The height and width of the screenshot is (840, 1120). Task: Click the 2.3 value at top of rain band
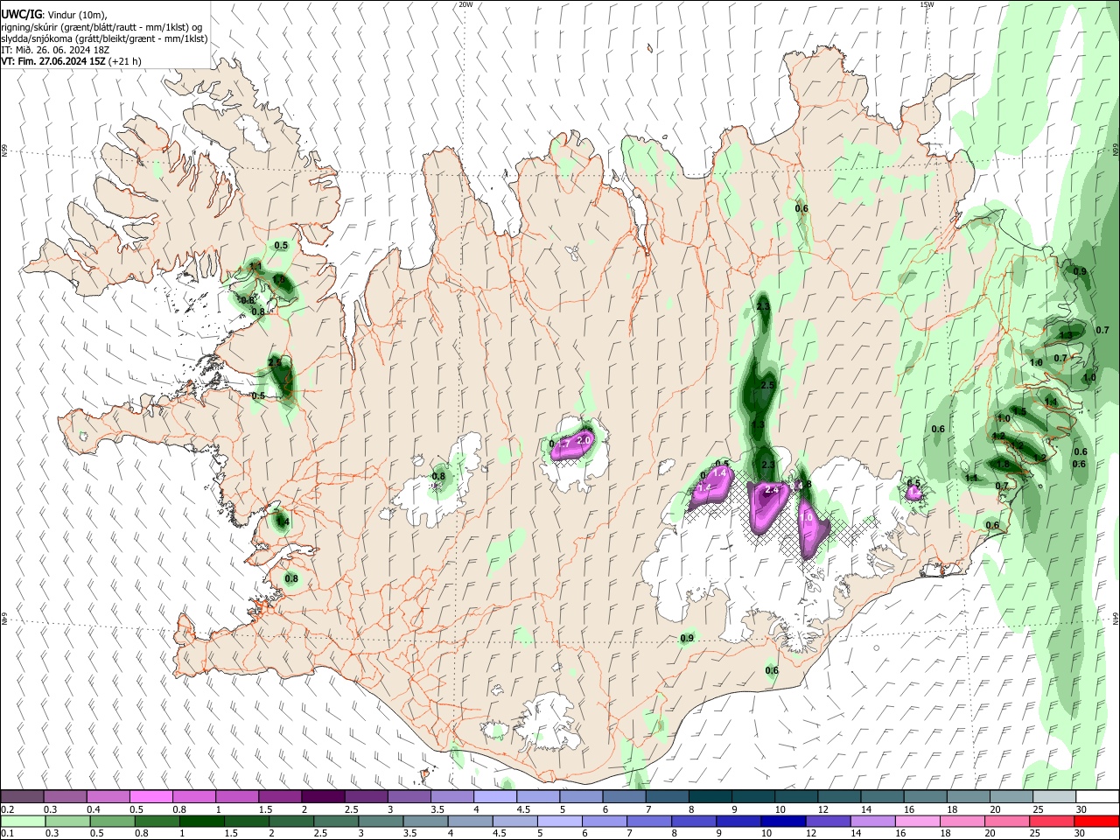pos(763,307)
